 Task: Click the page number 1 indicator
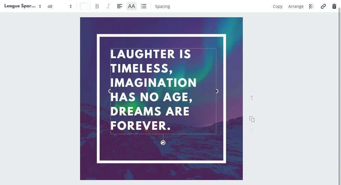click(x=252, y=98)
